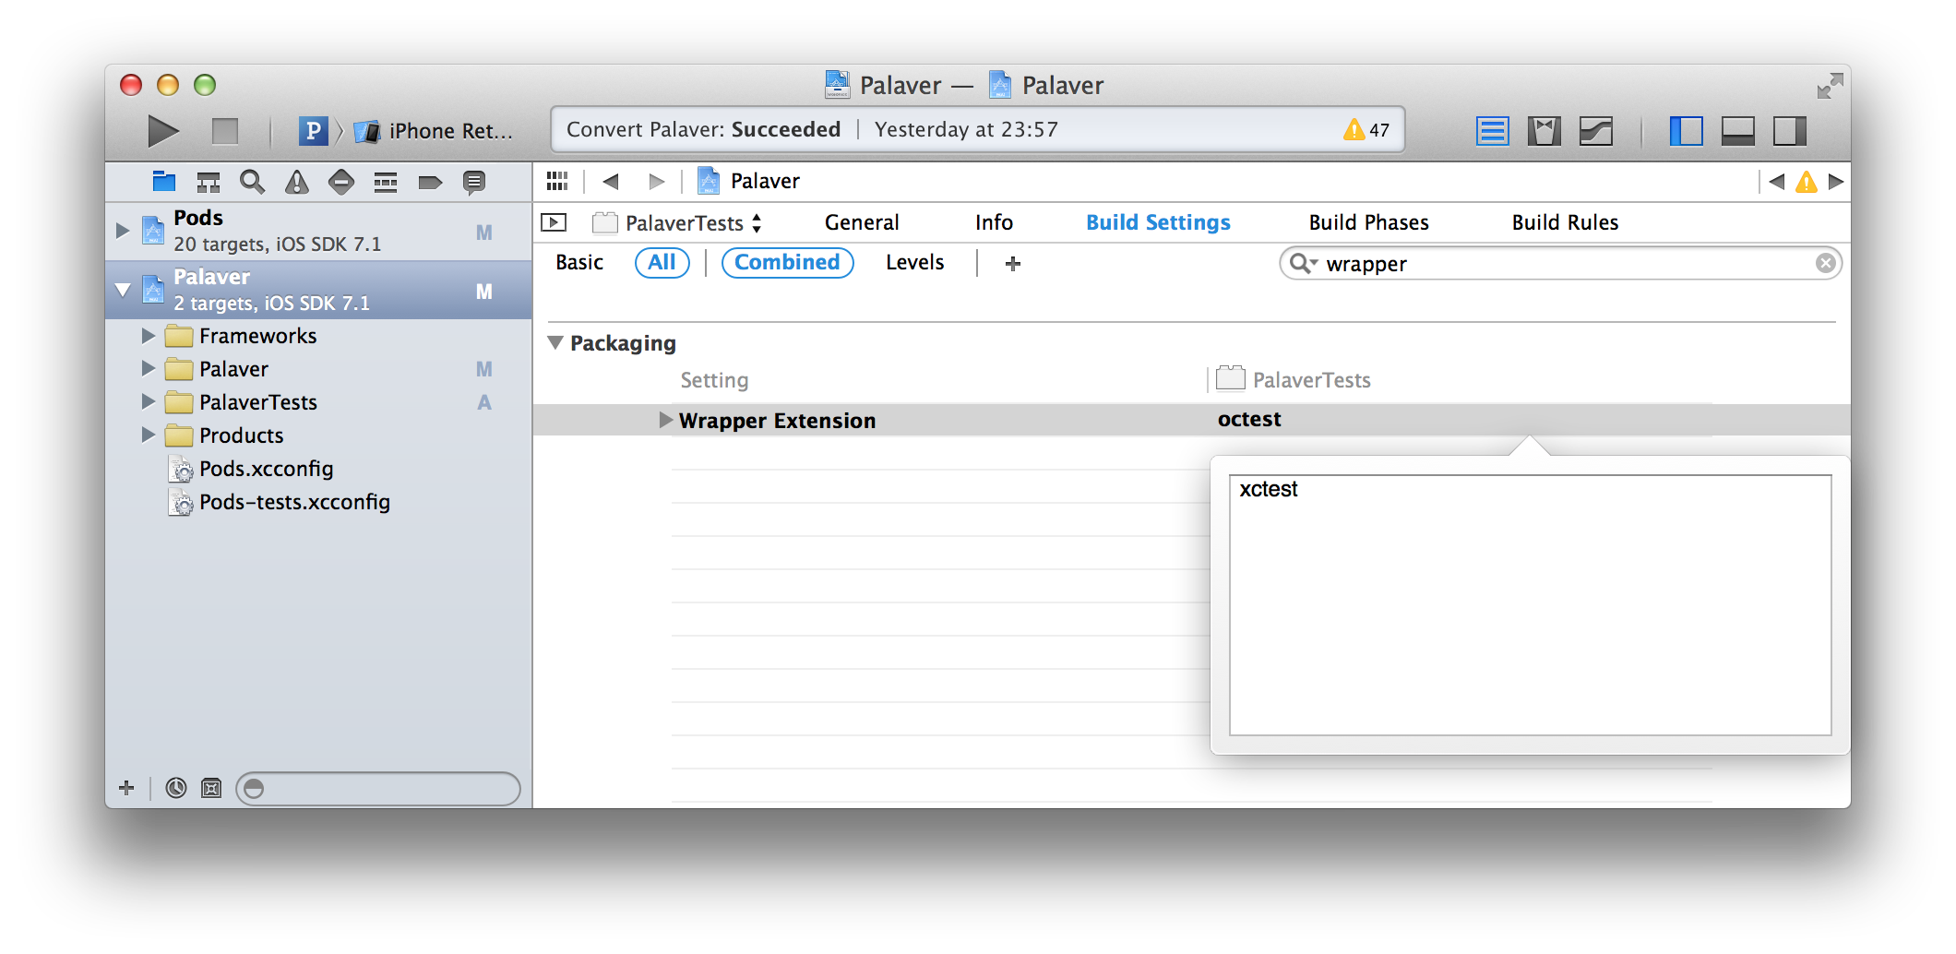Show only recent files filter
Image resolution: width=1956 pixels, height=954 pixels.
coord(175,788)
